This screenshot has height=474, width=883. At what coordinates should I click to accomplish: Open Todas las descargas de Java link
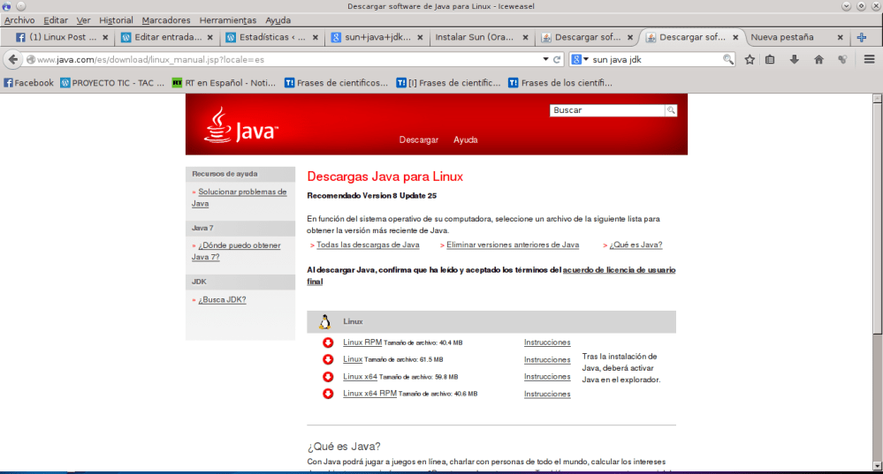[368, 245]
